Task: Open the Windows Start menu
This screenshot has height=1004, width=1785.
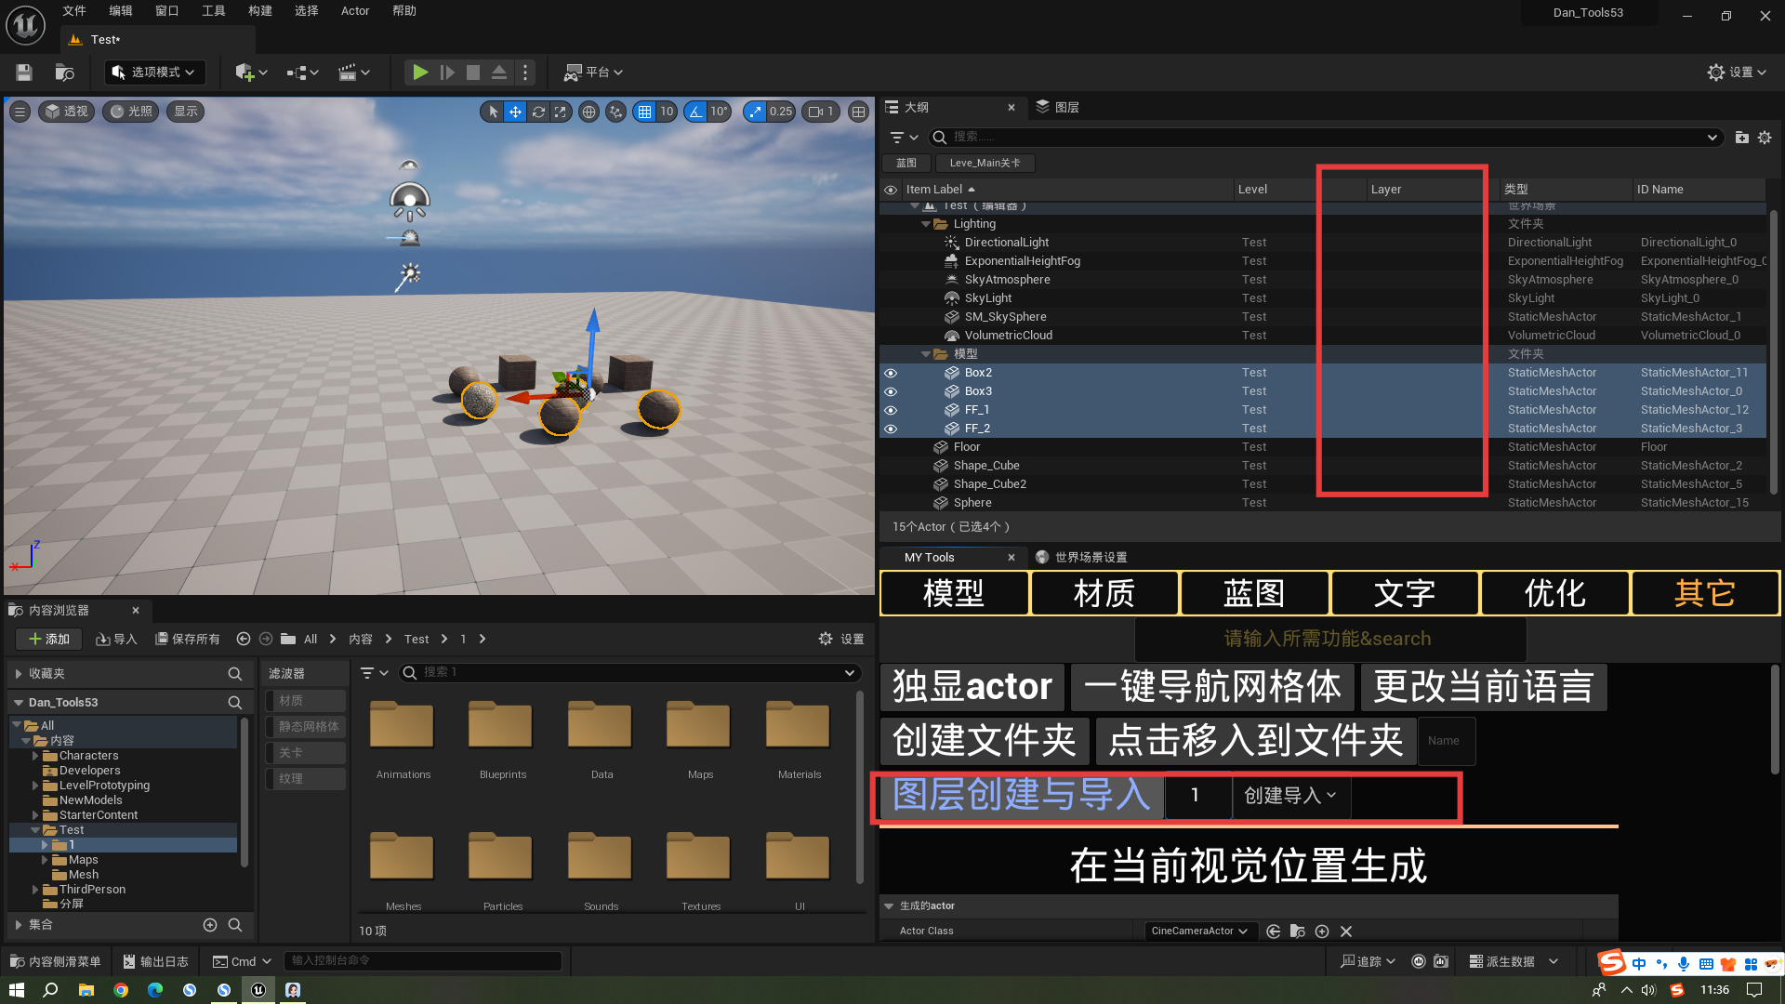Action: (x=17, y=990)
